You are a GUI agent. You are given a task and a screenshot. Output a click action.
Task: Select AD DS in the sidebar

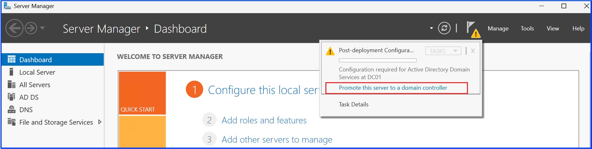[53, 97]
